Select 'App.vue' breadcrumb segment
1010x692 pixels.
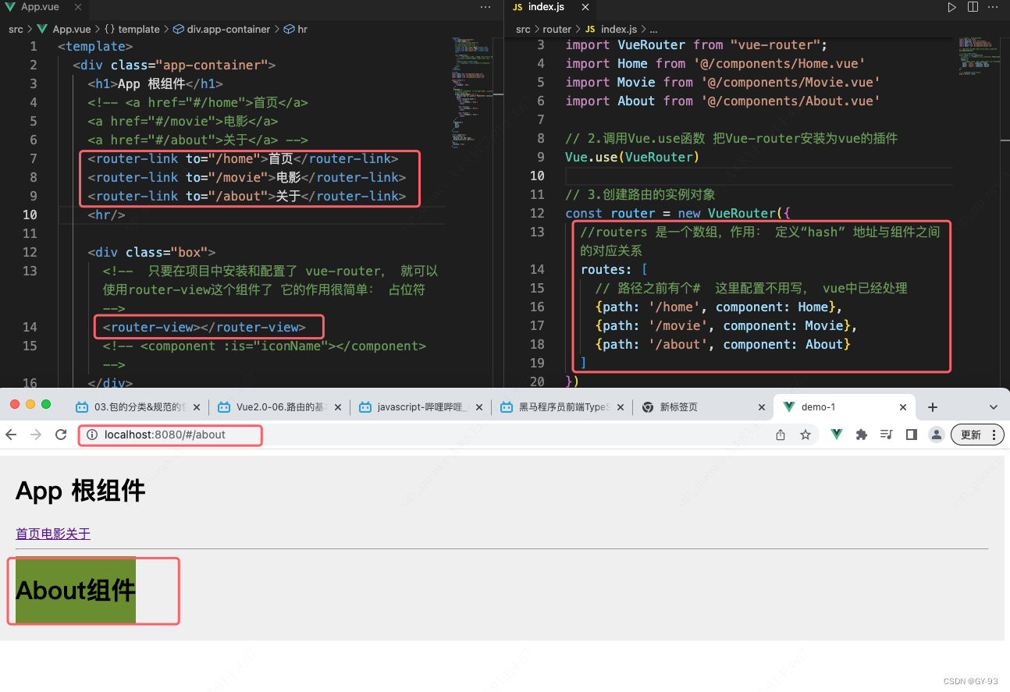click(x=72, y=29)
